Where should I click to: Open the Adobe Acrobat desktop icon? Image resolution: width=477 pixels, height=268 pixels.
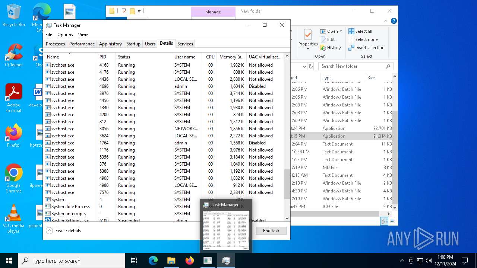pyautogui.click(x=14, y=98)
